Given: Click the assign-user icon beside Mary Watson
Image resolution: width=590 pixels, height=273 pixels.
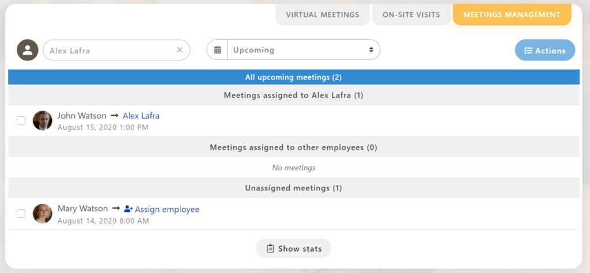Looking at the screenshot, I should click(x=128, y=209).
